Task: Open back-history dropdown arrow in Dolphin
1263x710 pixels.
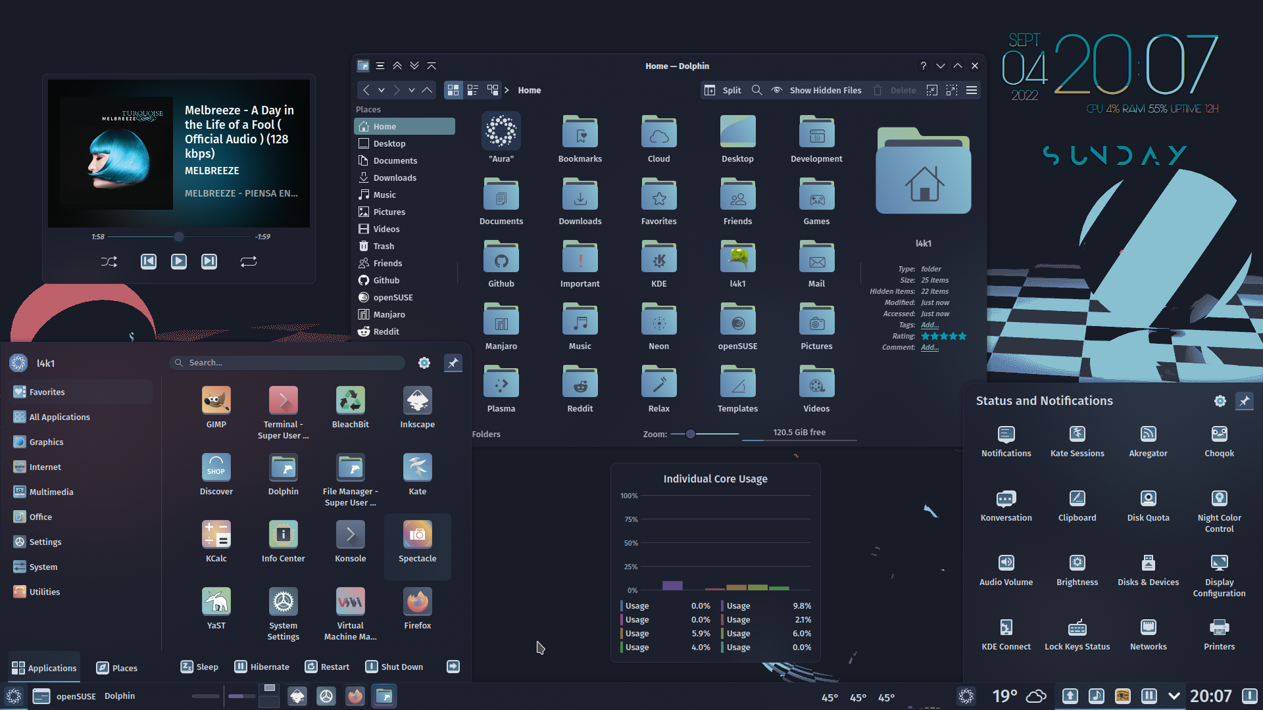Action: (382, 90)
